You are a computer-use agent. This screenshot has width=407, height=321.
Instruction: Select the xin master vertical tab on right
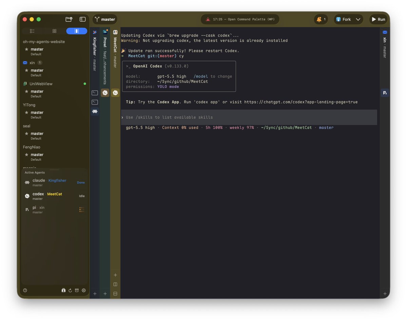pos(385,44)
